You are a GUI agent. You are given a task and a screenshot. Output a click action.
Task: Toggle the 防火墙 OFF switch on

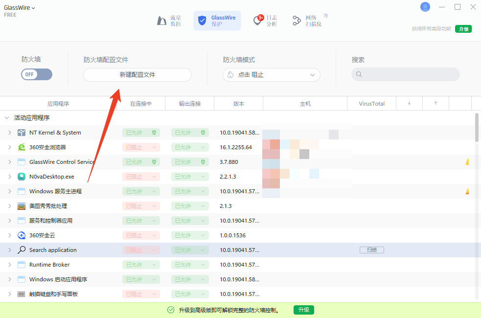(x=37, y=74)
